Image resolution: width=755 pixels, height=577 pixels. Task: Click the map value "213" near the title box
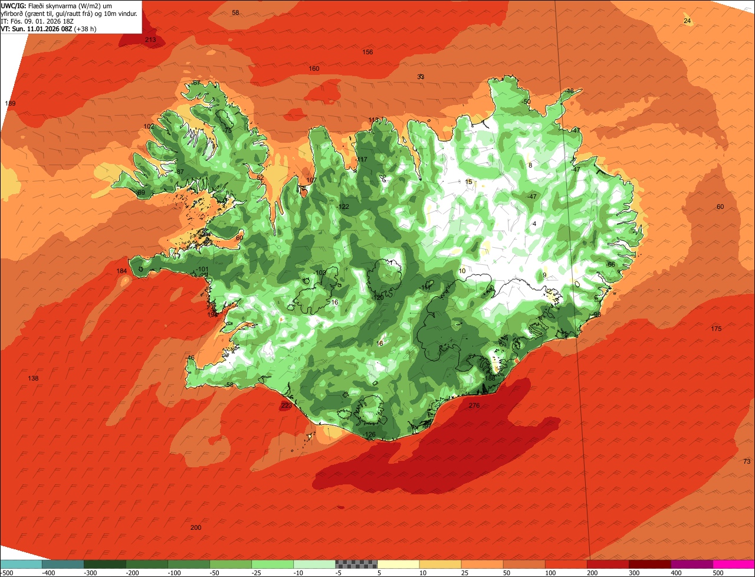point(150,40)
